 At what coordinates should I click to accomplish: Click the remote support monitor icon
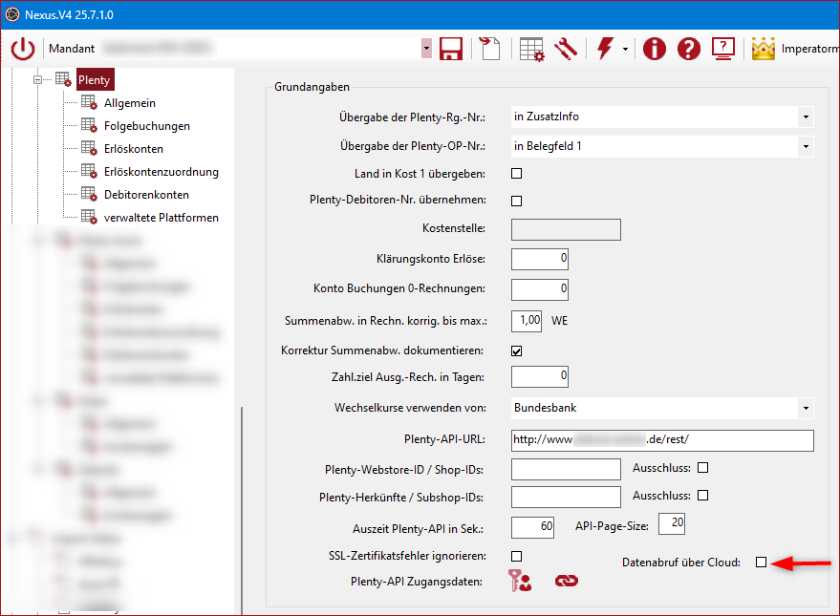(x=723, y=49)
